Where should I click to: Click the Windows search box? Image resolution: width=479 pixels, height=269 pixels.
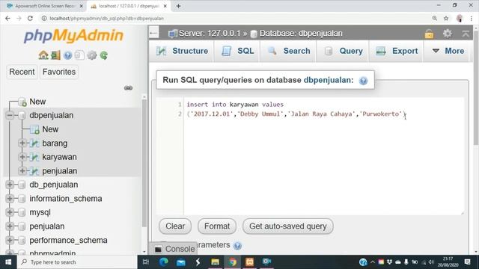pyautogui.click(x=77, y=262)
